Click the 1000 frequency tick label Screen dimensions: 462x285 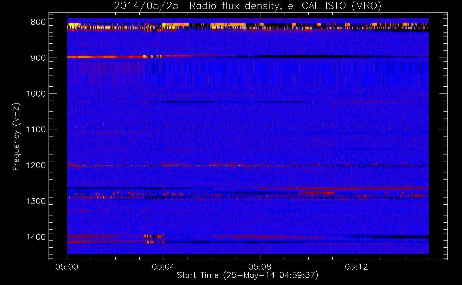36,94
